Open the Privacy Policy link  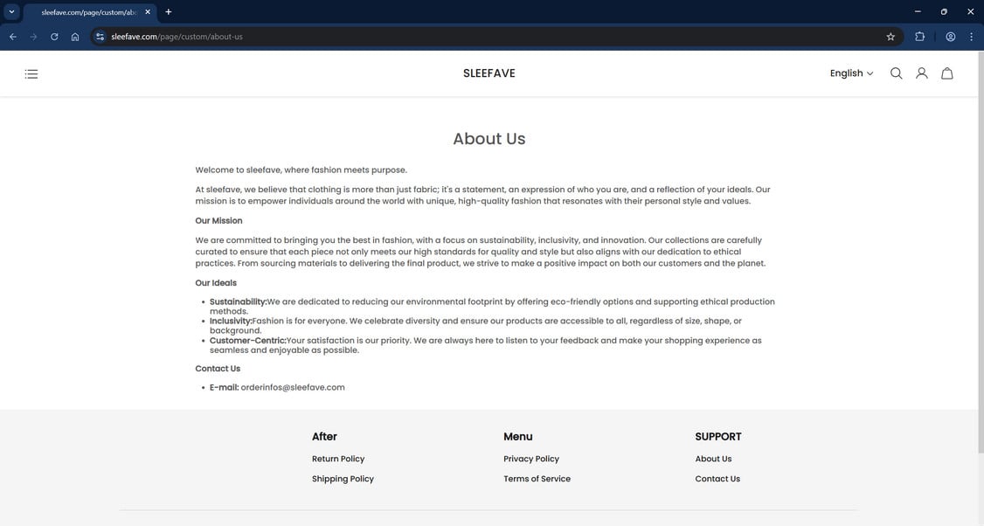coord(531,459)
